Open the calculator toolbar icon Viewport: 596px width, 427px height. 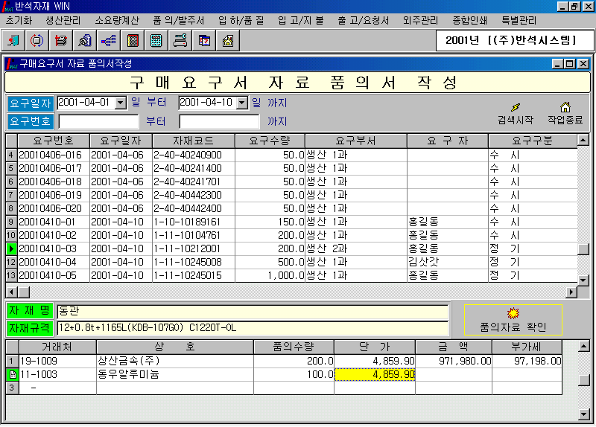156,41
